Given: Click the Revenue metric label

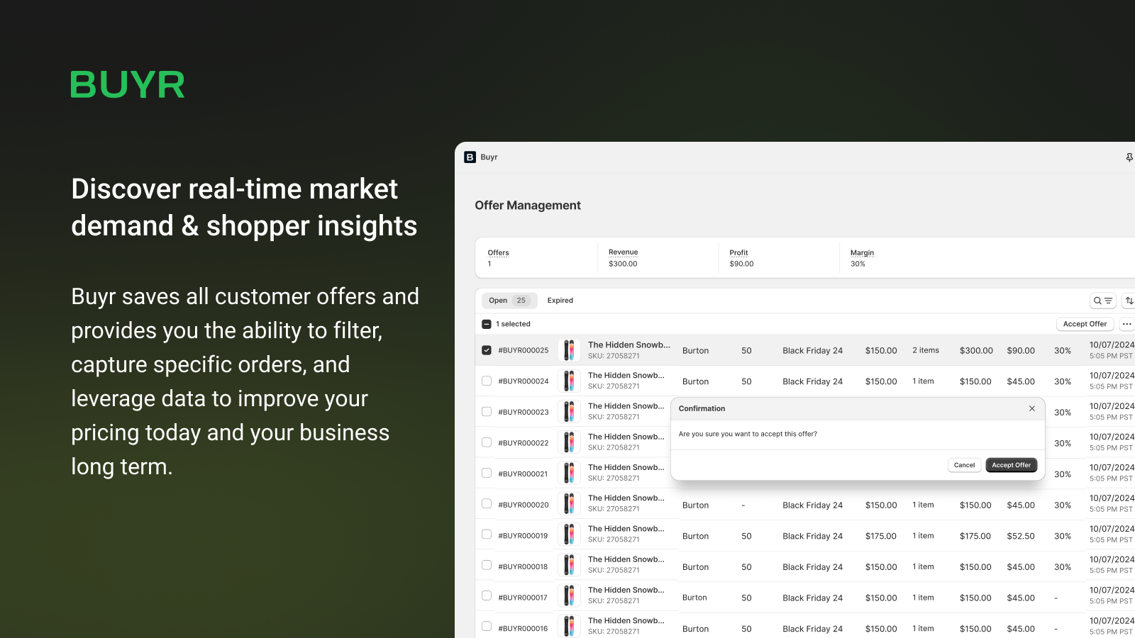Looking at the screenshot, I should 623,252.
